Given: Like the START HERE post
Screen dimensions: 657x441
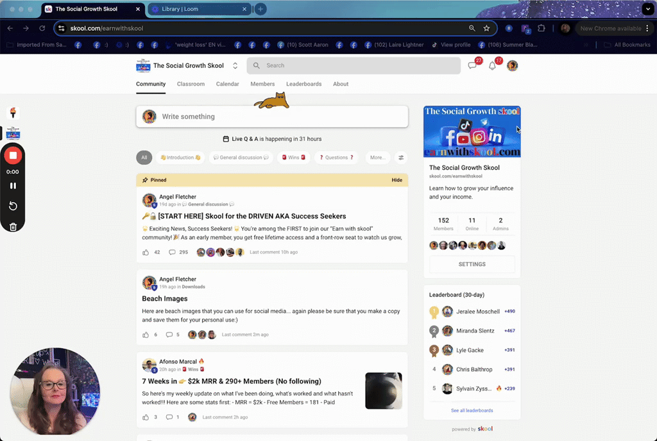Looking at the screenshot, I should coord(146,253).
